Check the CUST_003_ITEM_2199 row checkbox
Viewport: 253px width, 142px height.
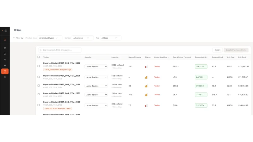tap(39, 105)
